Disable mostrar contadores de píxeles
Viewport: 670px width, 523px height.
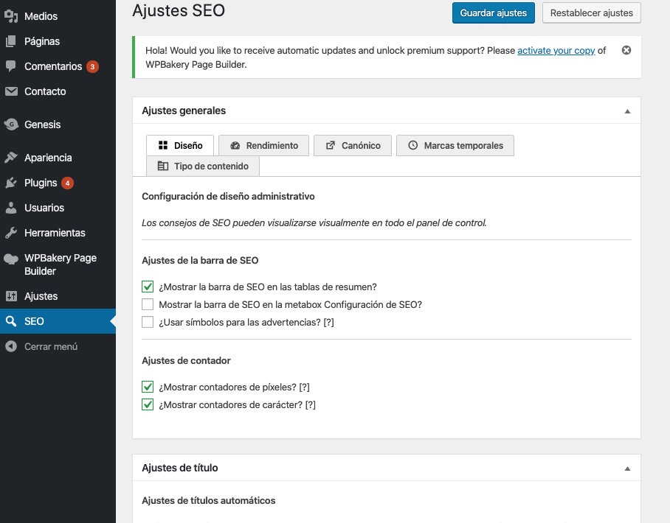[x=147, y=387]
